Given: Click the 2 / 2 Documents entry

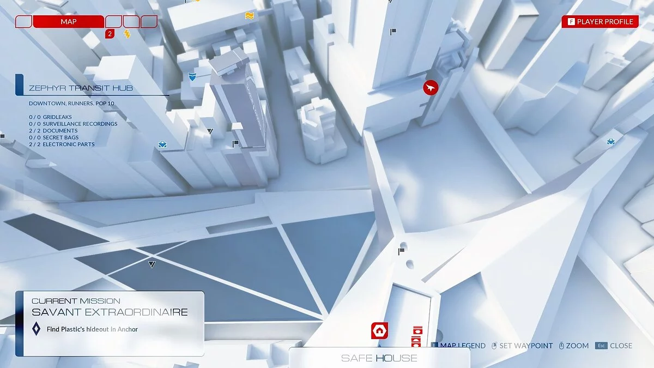Looking at the screenshot, I should pos(53,131).
